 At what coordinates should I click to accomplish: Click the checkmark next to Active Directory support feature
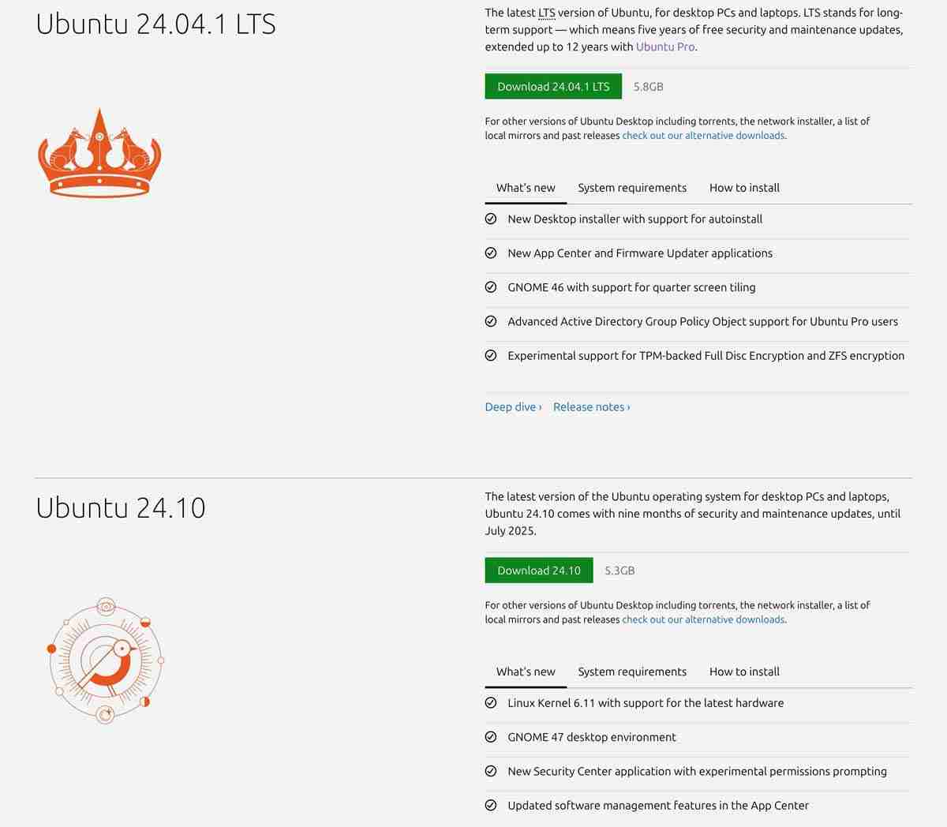[491, 321]
